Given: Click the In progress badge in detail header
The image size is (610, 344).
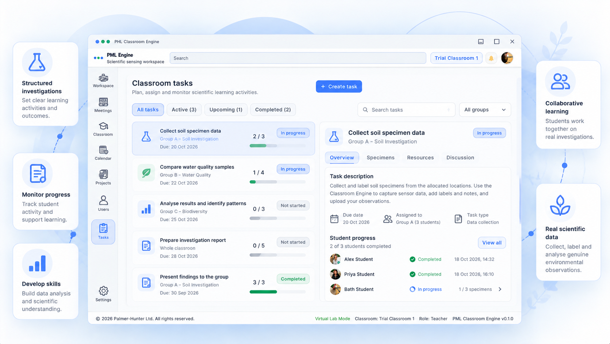Looking at the screenshot, I should pyautogui.click(x=489, y=133).
